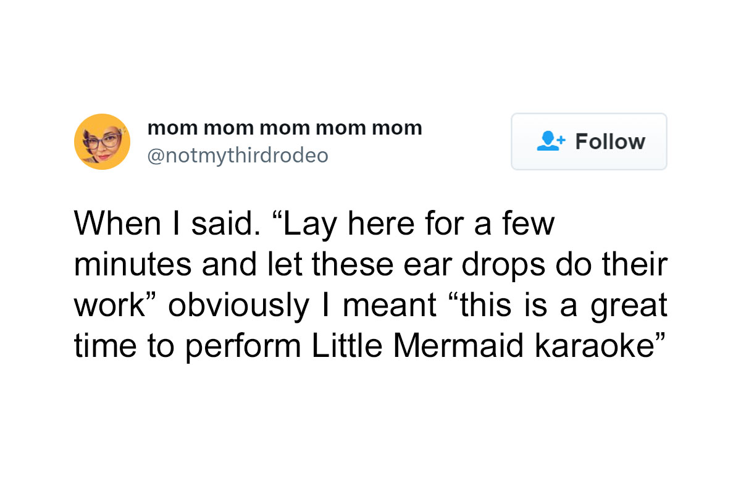The image size is (741, 494).
Task: Click the Follow button
Action: point(589,141)
